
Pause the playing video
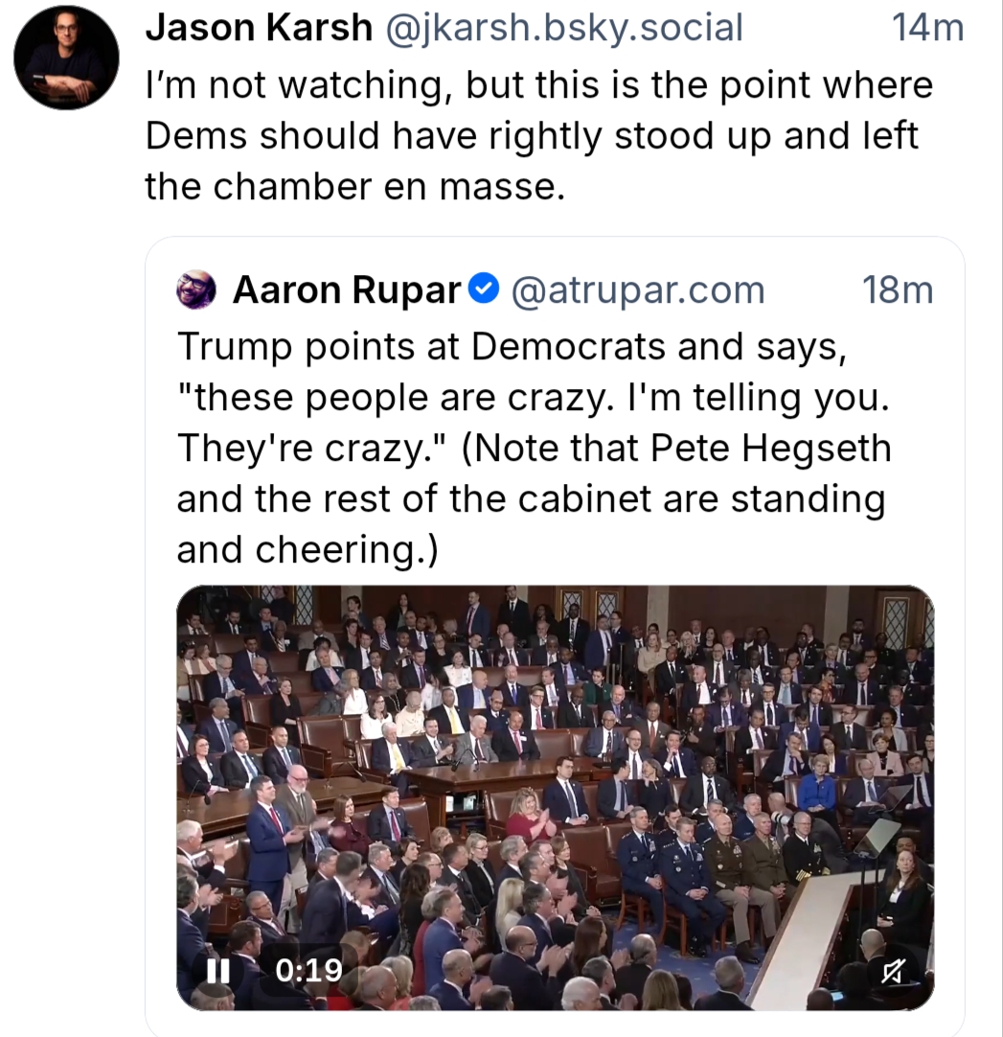click(218, 971)
